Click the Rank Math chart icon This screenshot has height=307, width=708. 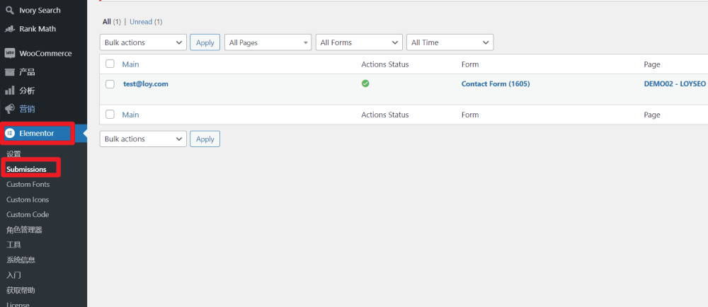(9, 29)
